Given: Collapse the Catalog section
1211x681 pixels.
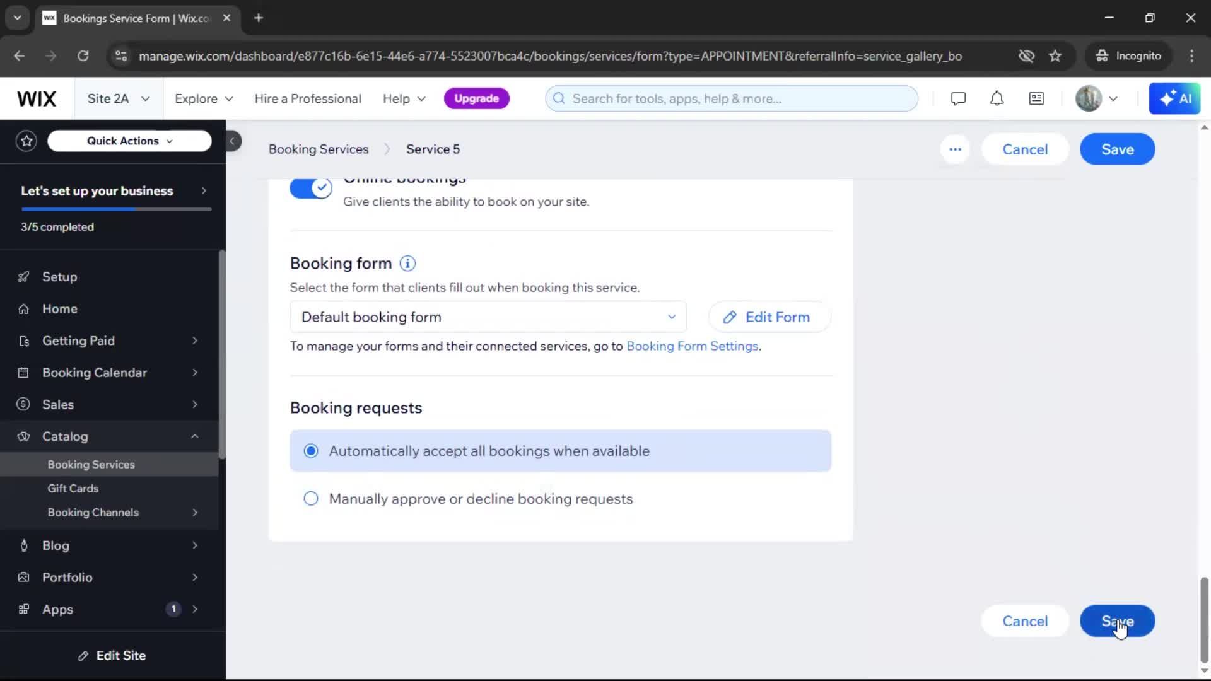Looking at the screenshot, I should click(195, 436).
